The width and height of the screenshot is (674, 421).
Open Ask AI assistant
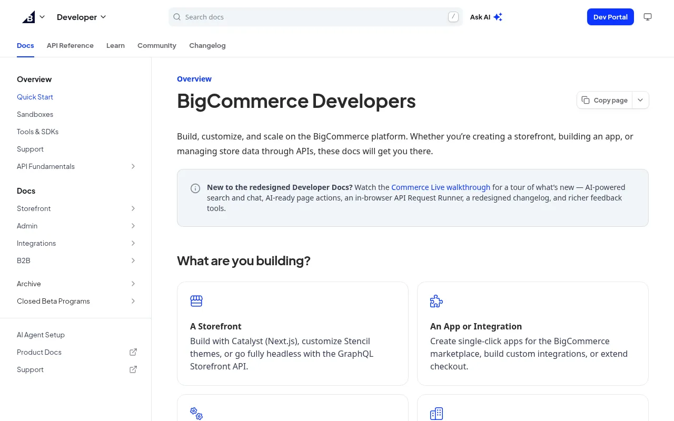[x=486, y=17]
